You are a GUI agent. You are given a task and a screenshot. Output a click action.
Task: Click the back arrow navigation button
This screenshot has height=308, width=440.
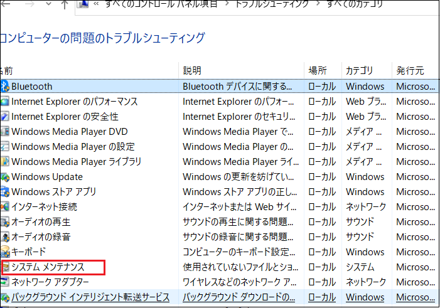[x=6, y=4]
